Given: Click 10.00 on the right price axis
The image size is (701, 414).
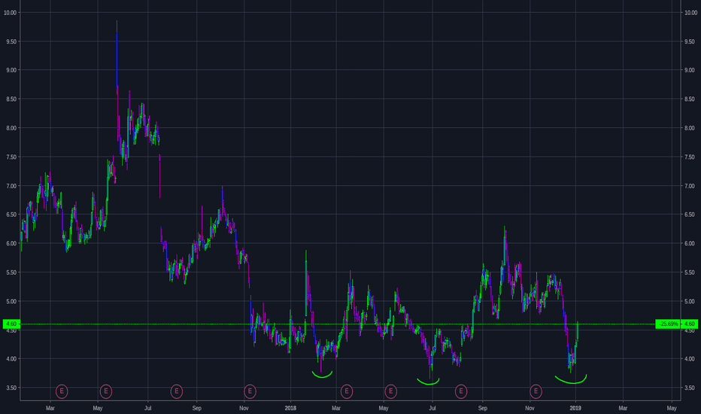Looking at the screenshot, I should click(x=690, y=13).
